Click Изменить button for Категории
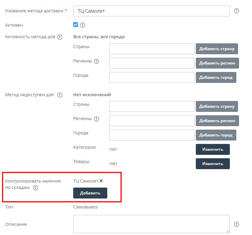The image size is (252, 235). [x=212, y=149]
